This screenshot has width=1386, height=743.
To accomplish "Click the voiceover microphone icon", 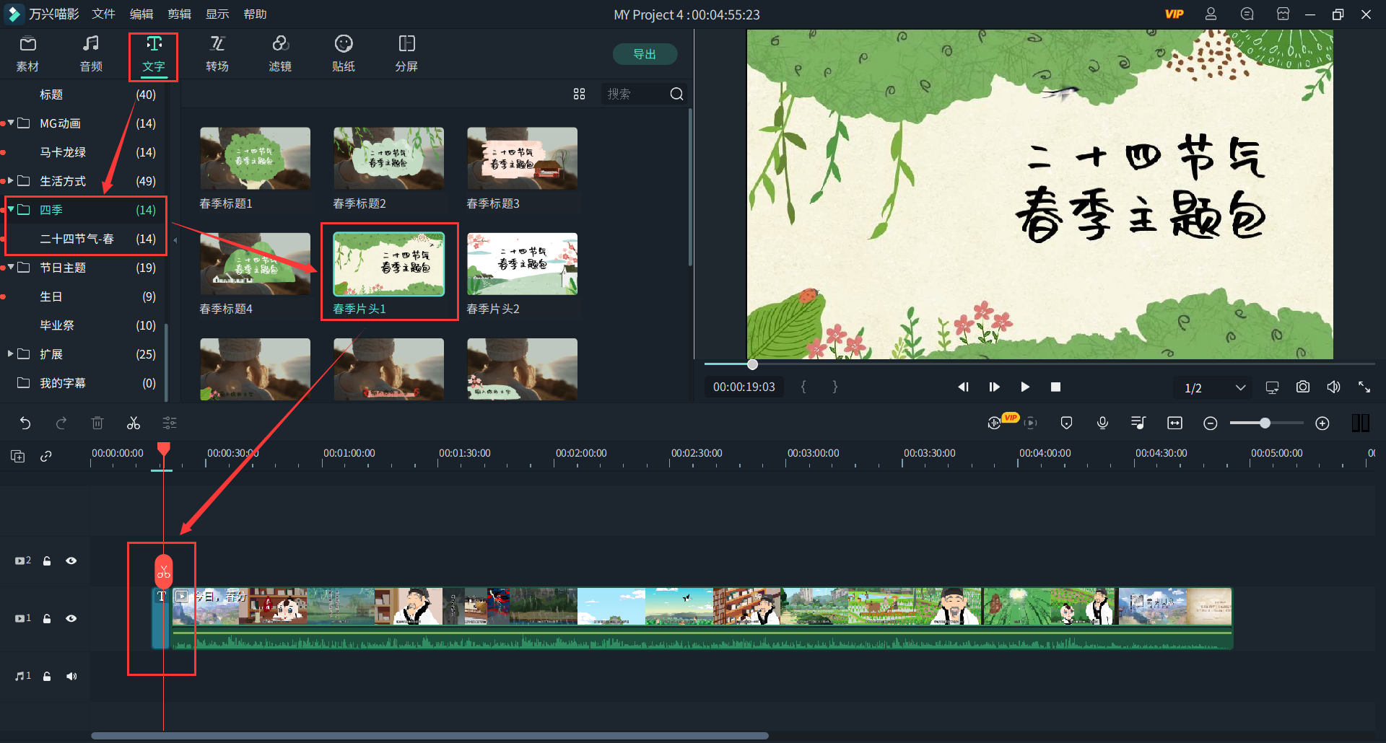I will pyautogui.click(x=1102, y=423).
